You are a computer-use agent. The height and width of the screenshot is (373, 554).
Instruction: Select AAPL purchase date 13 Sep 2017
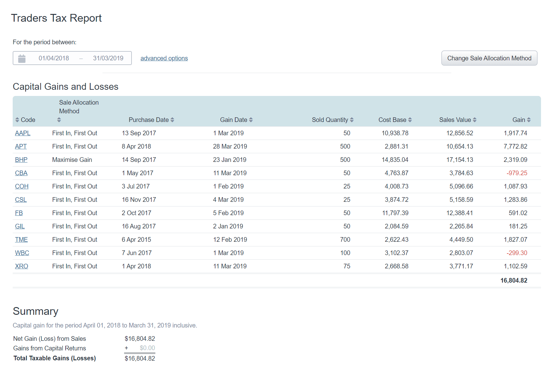click(139, 133)
